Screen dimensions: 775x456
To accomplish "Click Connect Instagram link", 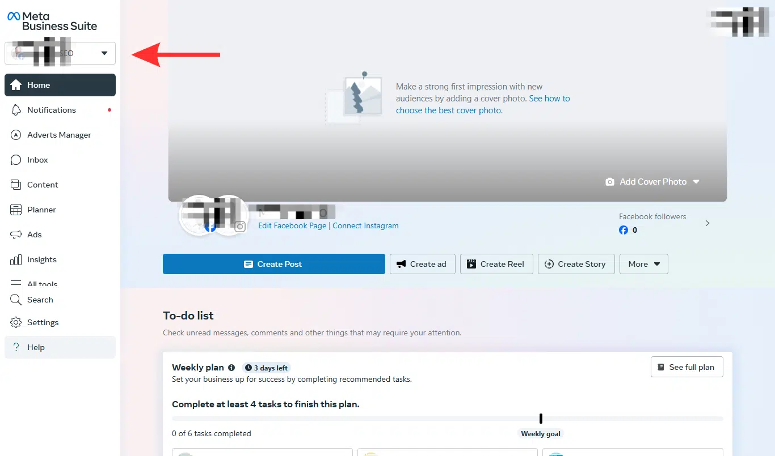I will coord(365,225).
